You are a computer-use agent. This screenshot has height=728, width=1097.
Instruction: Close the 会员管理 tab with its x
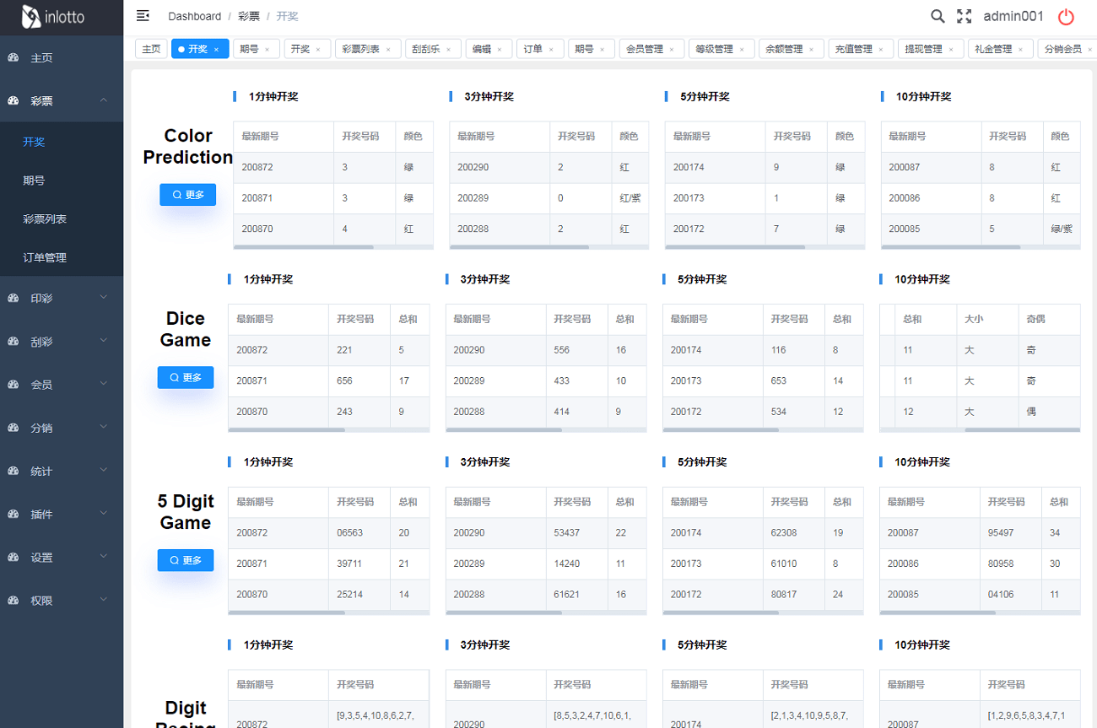[673, 50]
